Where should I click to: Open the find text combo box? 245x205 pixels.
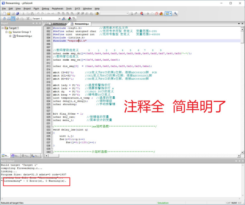114,13
